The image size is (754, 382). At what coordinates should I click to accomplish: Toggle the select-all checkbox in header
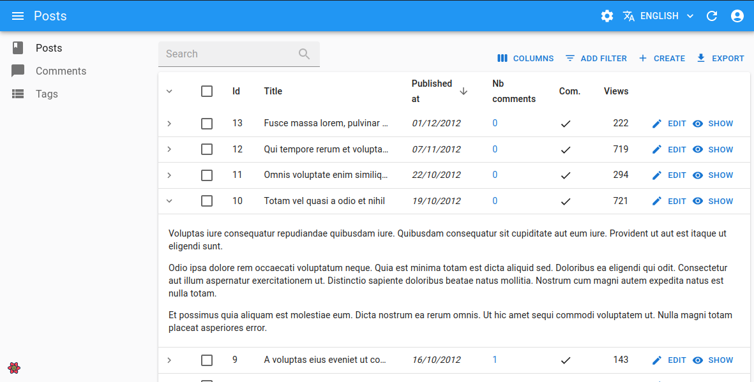coord(207,91)
